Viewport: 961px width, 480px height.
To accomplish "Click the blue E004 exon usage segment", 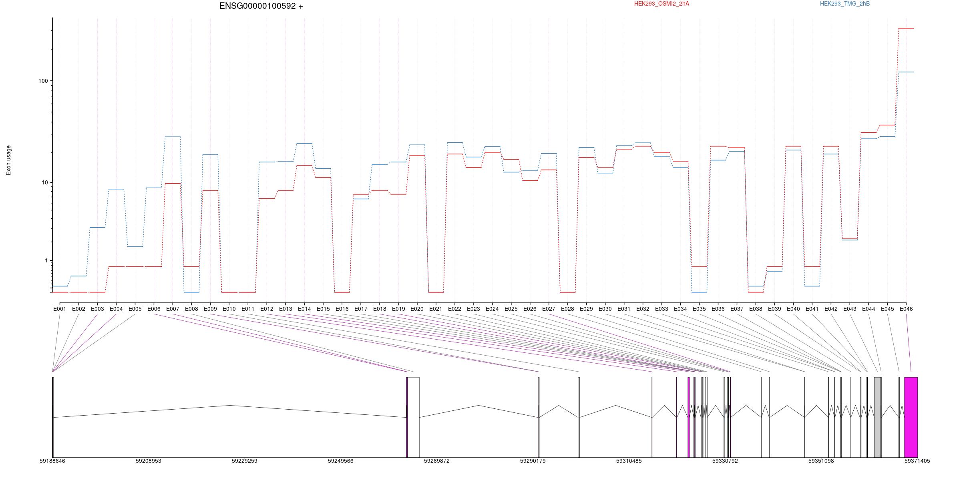I will point(116,189).
